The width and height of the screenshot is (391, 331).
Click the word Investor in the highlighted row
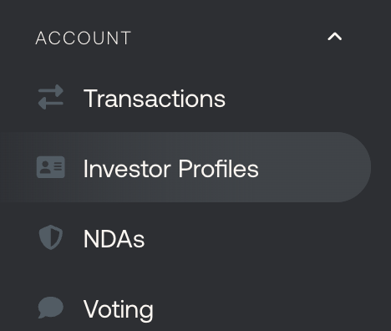(127, 169)
